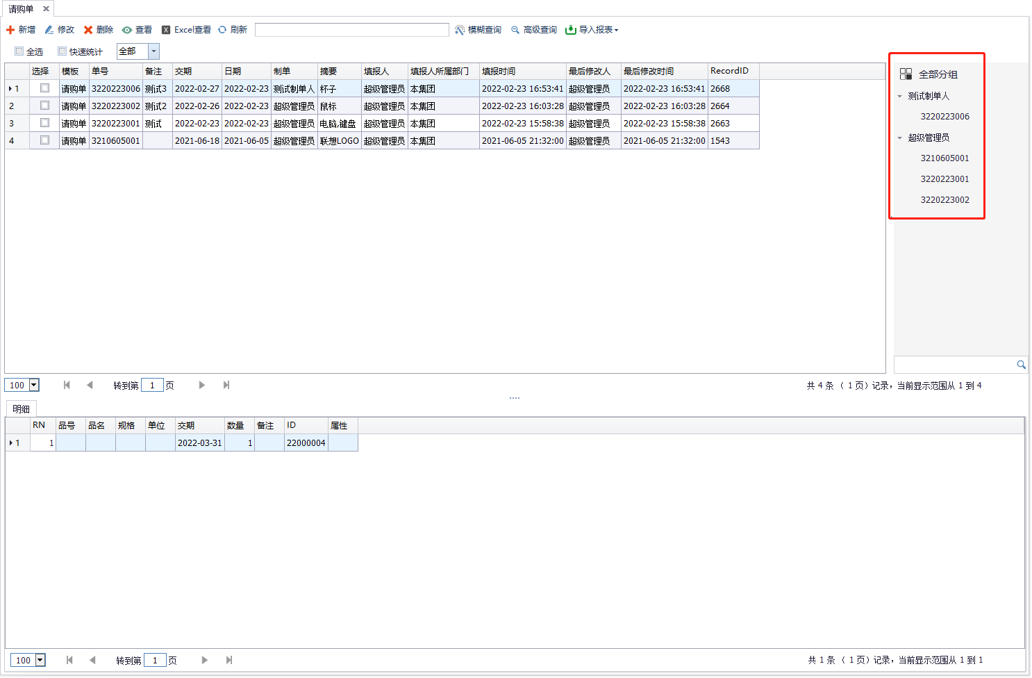Click the fuzzy search text field
Viewport: 1032px width, 678px height.
[x=351, y=30]
